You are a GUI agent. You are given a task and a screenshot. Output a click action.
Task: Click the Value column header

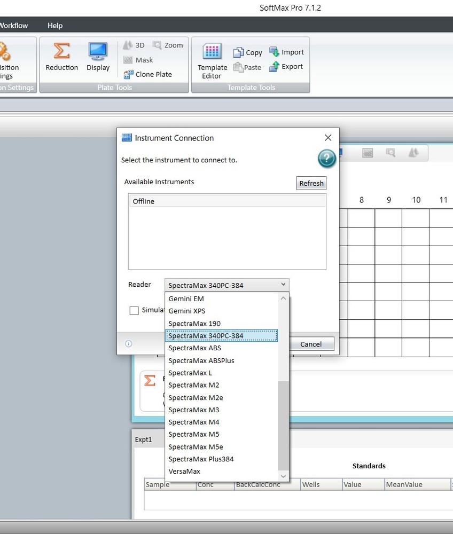pyautogui.click(x=363, y=485)
